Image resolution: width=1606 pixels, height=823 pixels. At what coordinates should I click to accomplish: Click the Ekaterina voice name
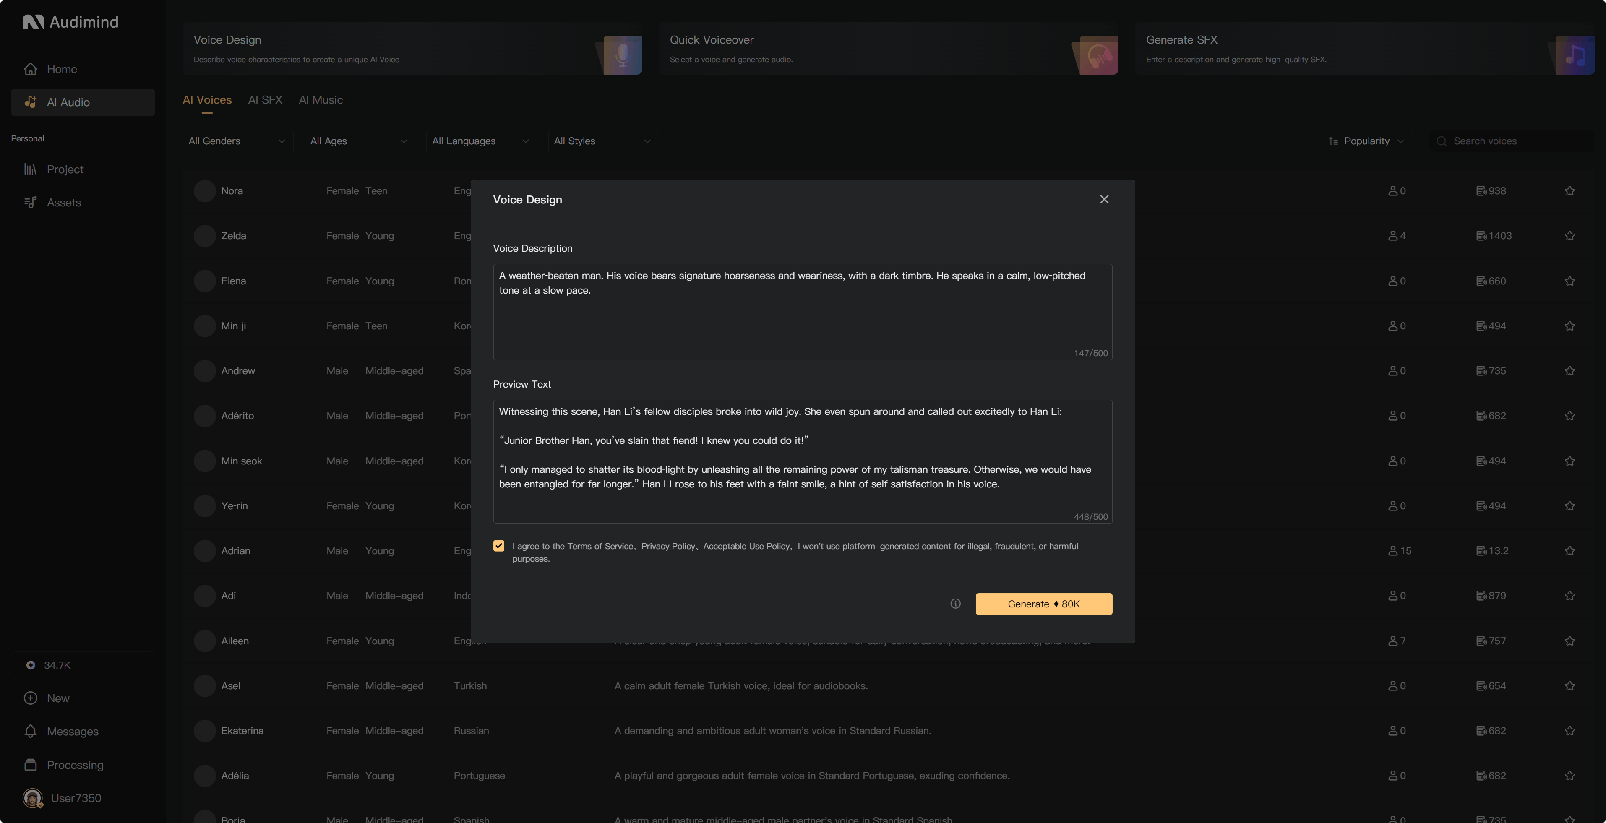[x=242, y=731]
